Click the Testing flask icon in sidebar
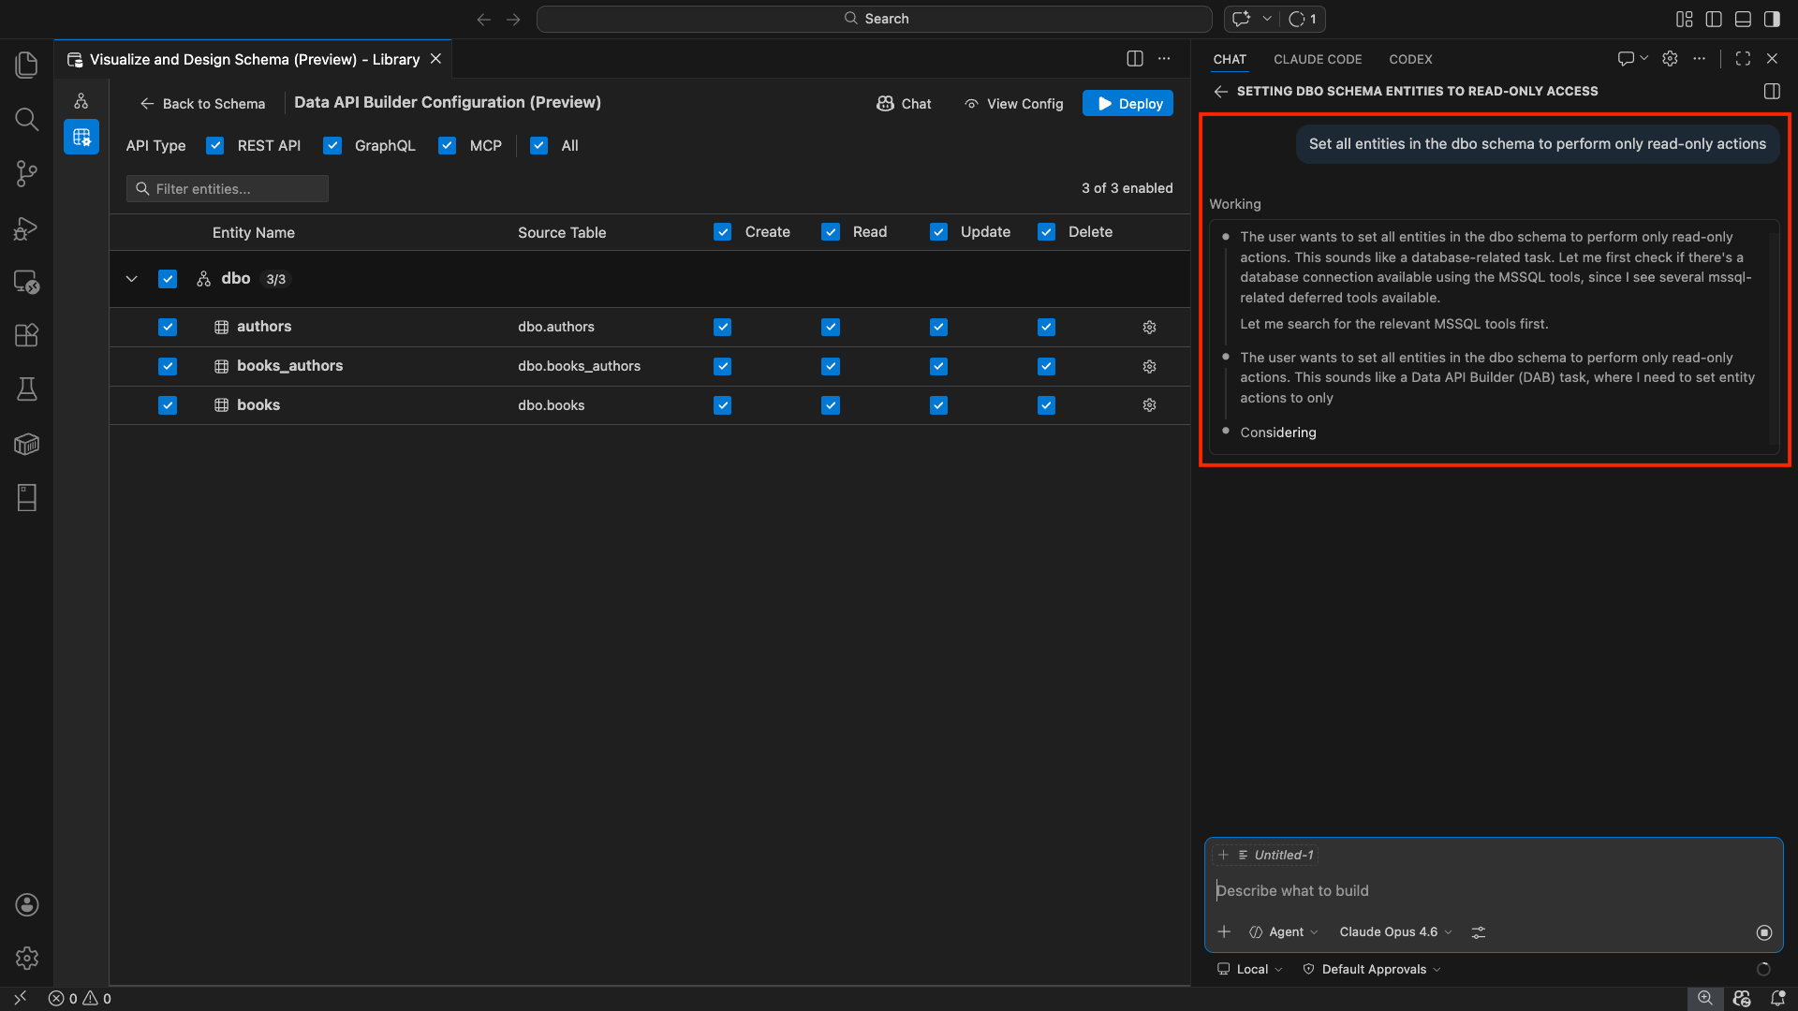1798x1011 pixels. click(x=26, y=389)
